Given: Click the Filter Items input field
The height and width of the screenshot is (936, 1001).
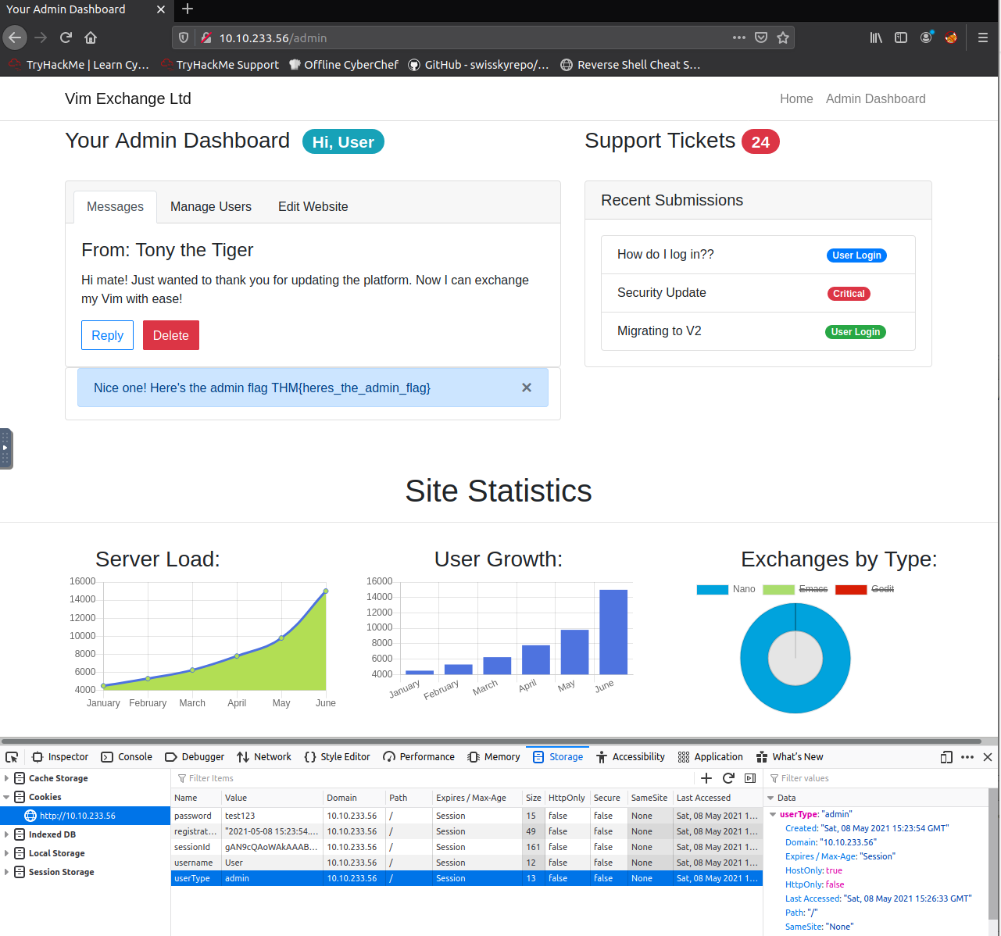Looking at the screenshot, I should pyautogui.click(x=430, y=778).
